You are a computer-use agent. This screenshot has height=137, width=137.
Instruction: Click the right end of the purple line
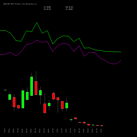(121, 60)
